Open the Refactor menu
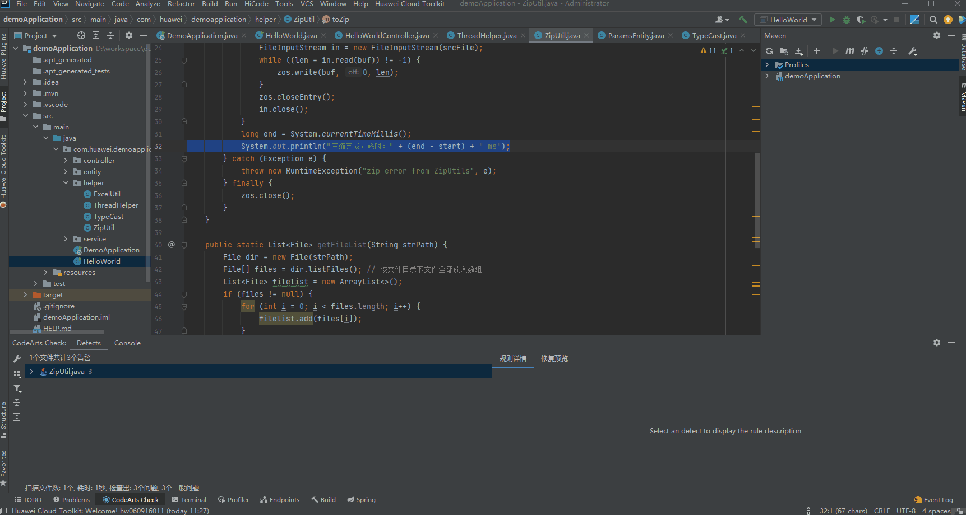This screenshot has width=966, height=515. click(181, 4)
